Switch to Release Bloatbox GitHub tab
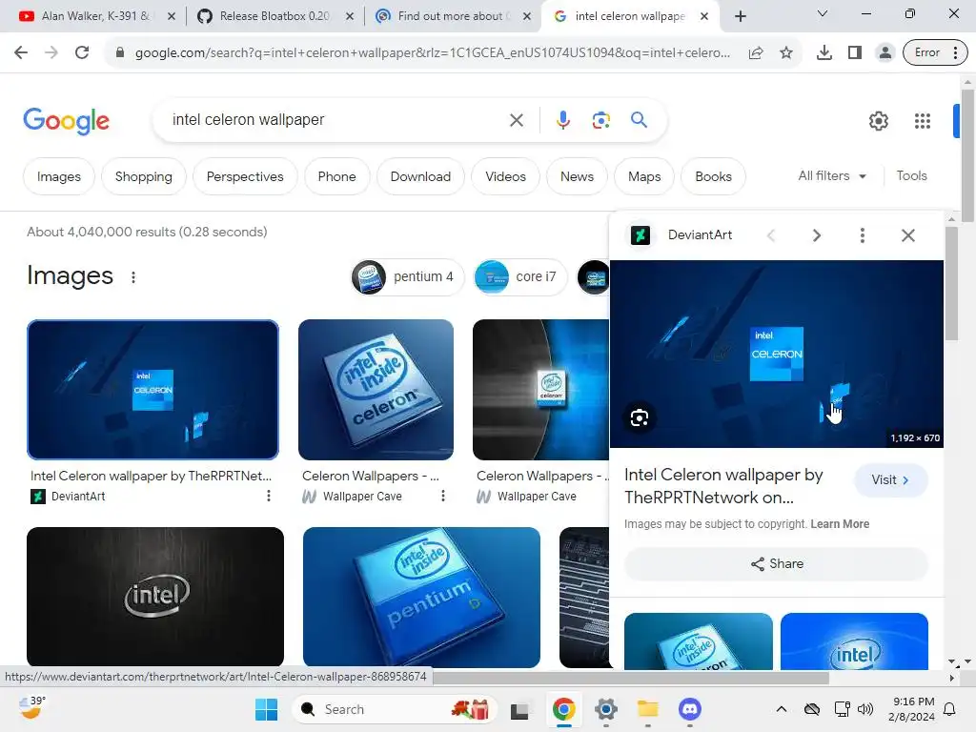This screenshot has height=732, width=976. [274, 16]
